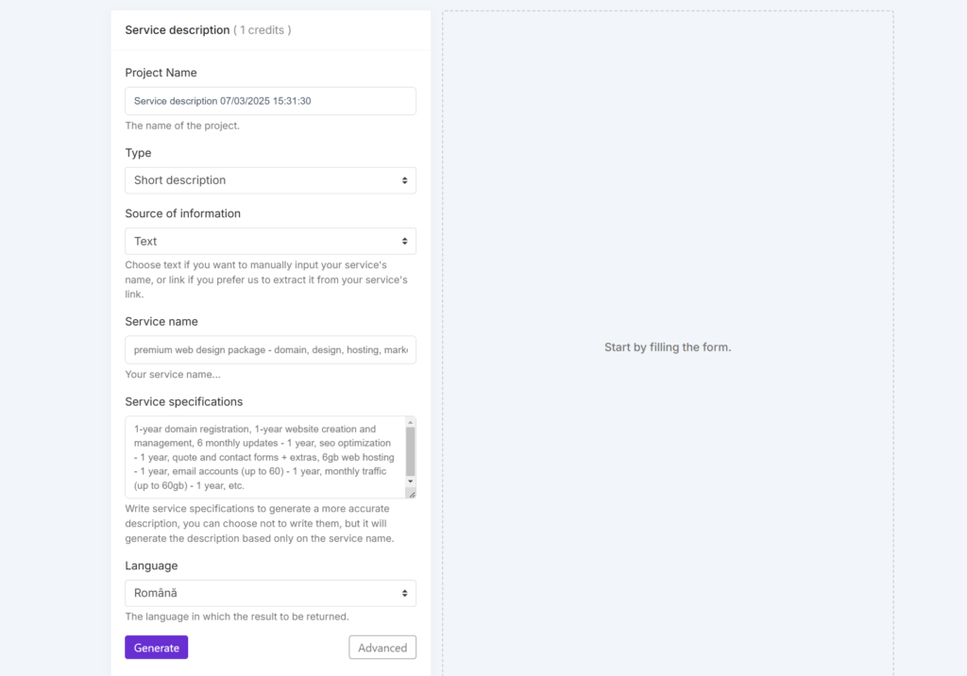Click the "Project Name" field label

coord(161,73)
